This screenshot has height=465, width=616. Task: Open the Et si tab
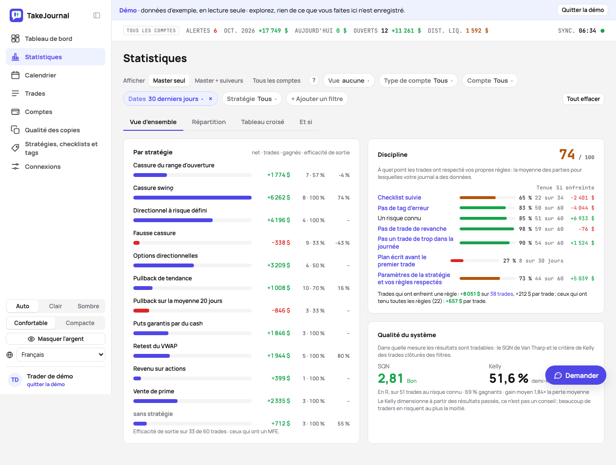[306, 122]
